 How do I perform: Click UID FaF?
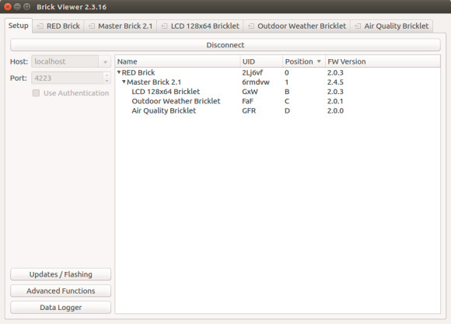point(247,101)
